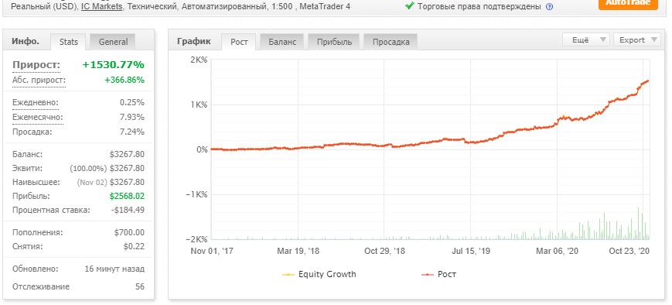Screen dimensions: 672x305
Task: Click the help icon next to trading rights
Action: (550, 7)
